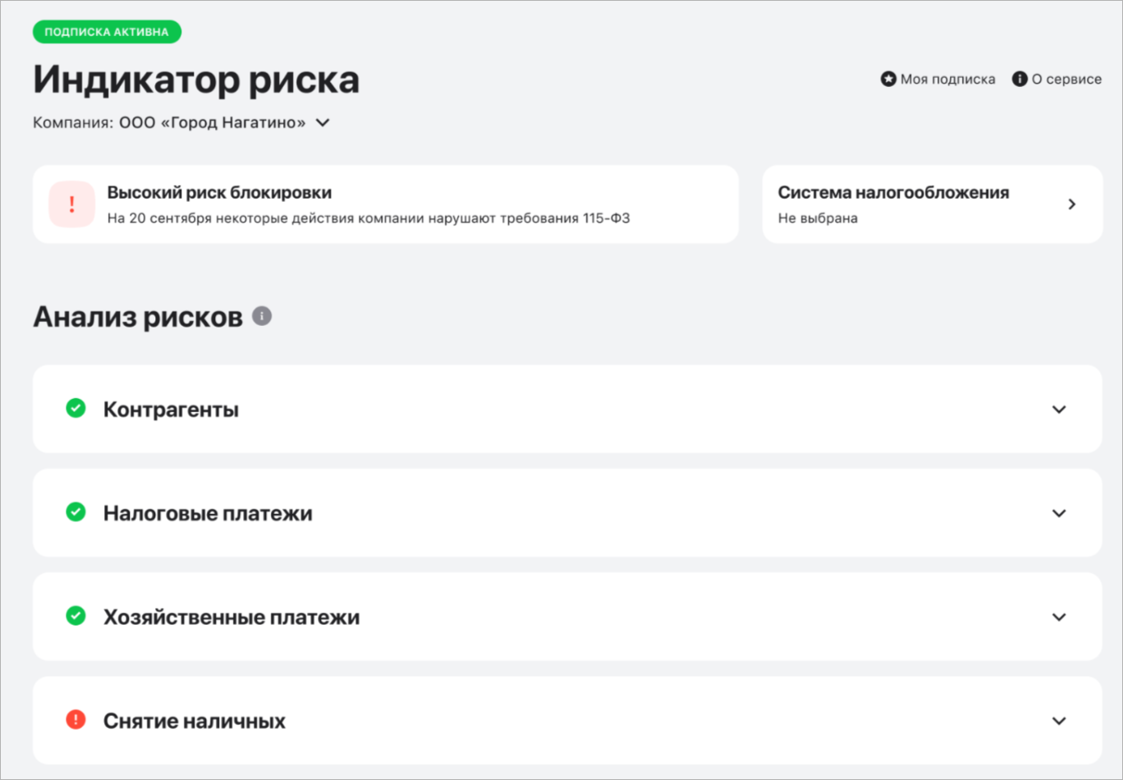Click the arrow on Система налогообложения card
Screen dimensions: 1123x780
click(1071, 204)
